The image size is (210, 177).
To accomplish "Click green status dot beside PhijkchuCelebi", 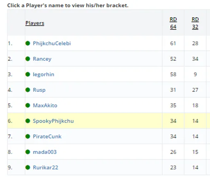I will click(28, 43).
